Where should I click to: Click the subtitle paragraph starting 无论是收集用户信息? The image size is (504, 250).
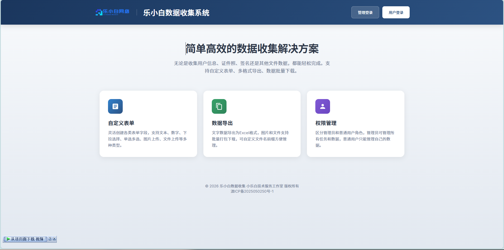click(x=252, y=67)
